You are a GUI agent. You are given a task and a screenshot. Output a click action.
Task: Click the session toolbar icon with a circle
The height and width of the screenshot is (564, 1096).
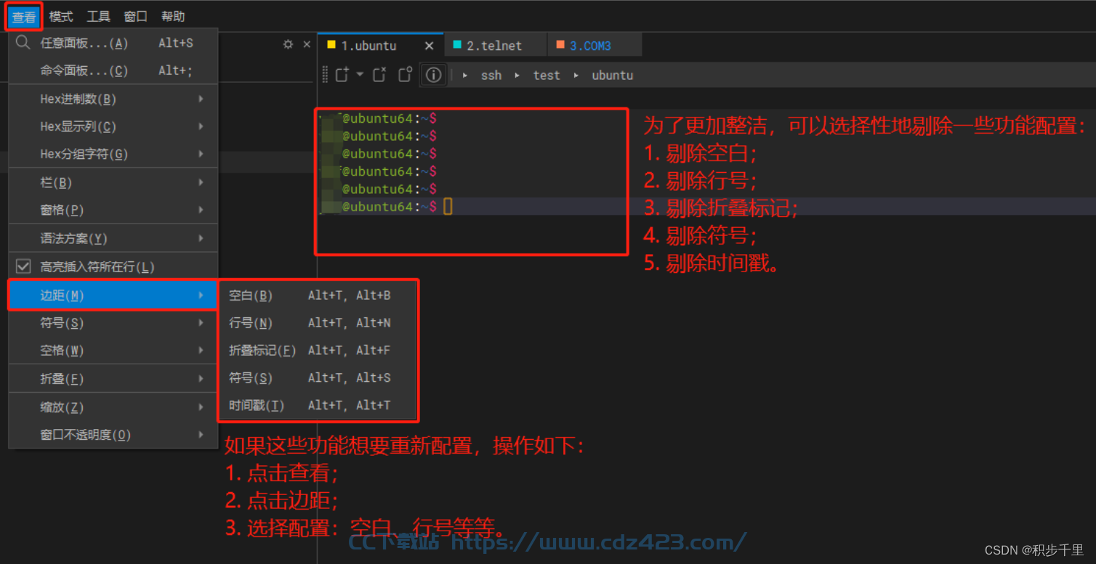click(406, 74)
